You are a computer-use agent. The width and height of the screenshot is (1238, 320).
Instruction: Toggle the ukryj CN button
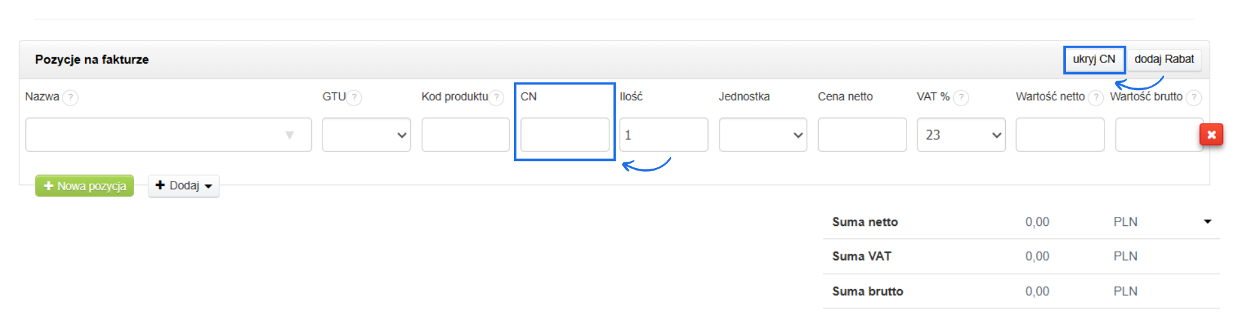click(1094, 59)
